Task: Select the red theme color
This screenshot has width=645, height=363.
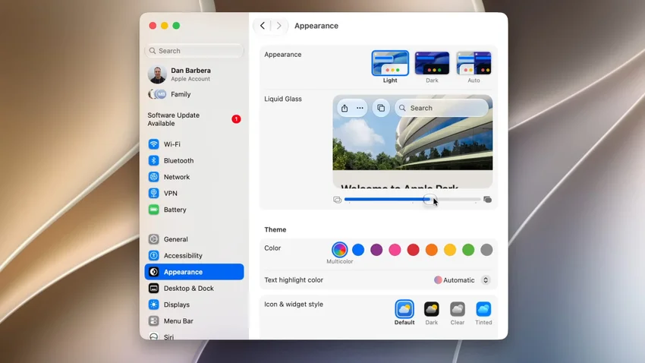Action: point(413,249)
